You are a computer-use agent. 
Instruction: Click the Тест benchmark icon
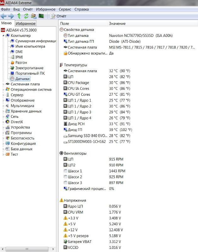[x=8, y=154]
